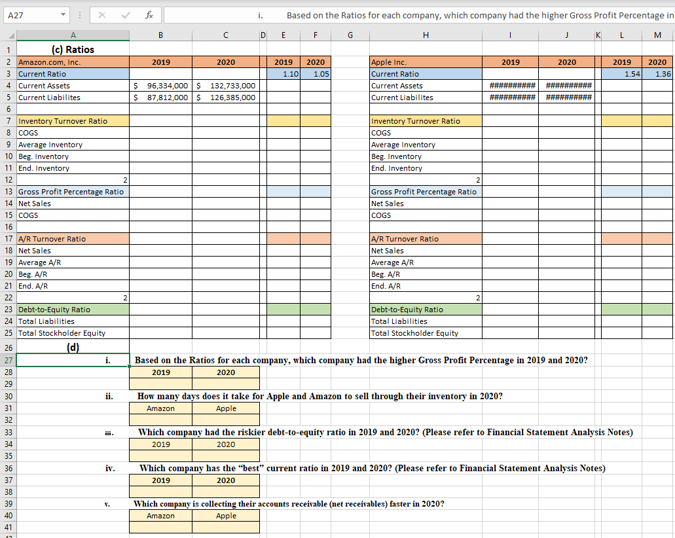Select column C header

pos(226,35)
